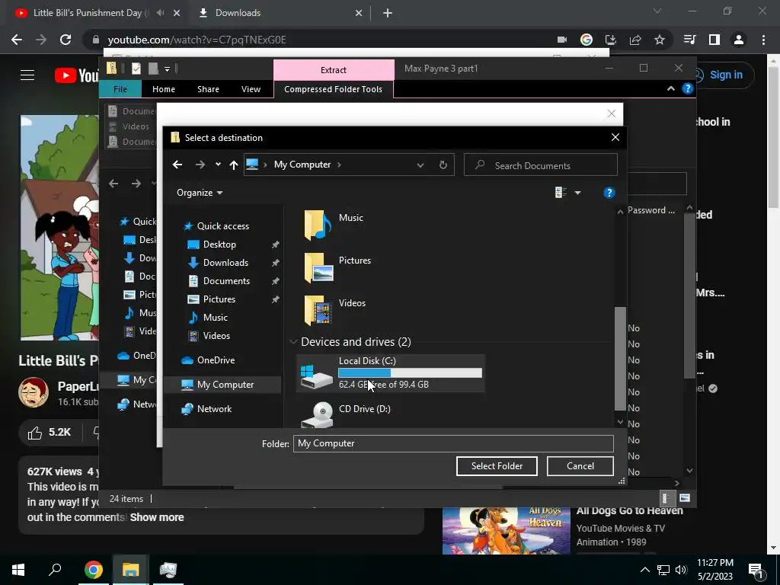Open Compressed Folder Tools tab
The height and width of the screenshot is (585, 780).
334,89
